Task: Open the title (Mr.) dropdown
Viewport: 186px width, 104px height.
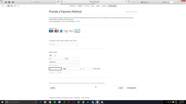Action: click(x=53, y=55)
